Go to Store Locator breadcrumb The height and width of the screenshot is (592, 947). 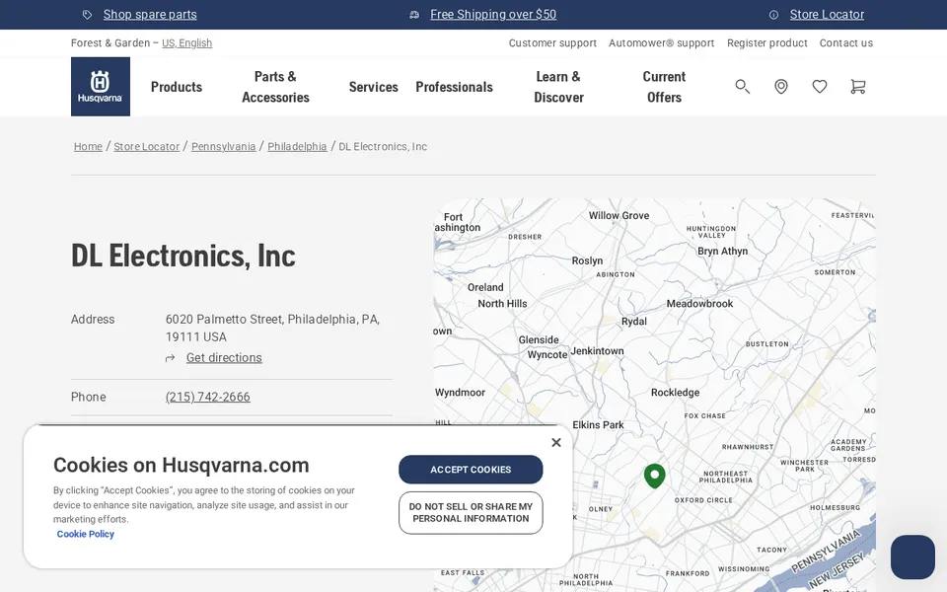click(147, 146)
